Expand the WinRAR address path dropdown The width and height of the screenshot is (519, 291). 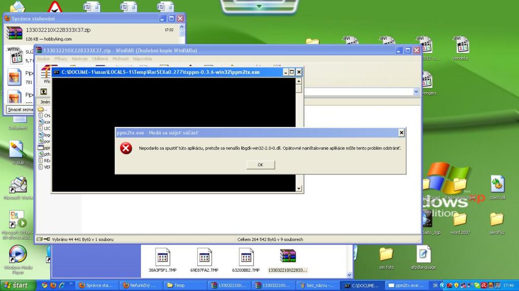point(416,92)
